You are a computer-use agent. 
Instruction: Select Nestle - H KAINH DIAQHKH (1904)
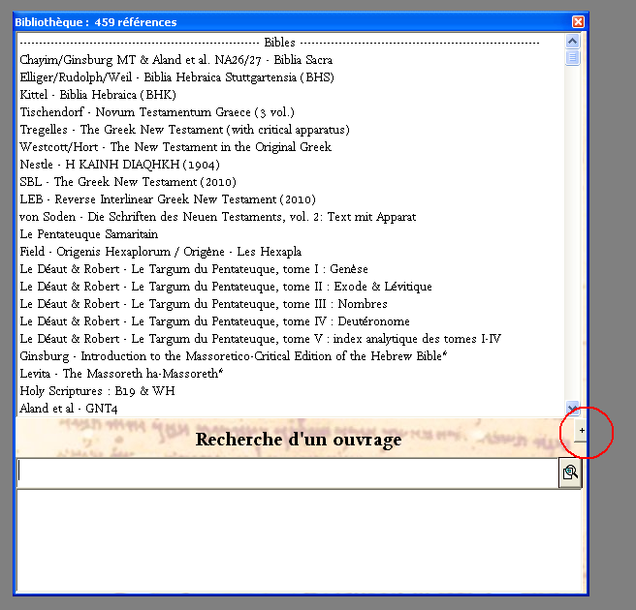pyautogui.click(x=119, y=165)
